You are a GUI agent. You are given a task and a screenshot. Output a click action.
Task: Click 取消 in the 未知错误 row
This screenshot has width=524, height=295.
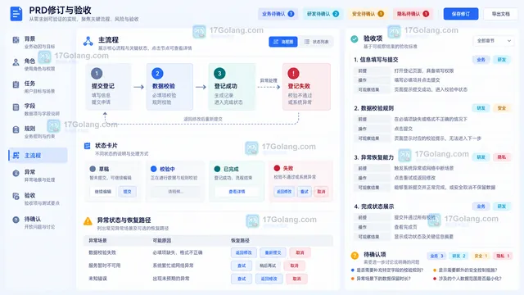[296, 279]
